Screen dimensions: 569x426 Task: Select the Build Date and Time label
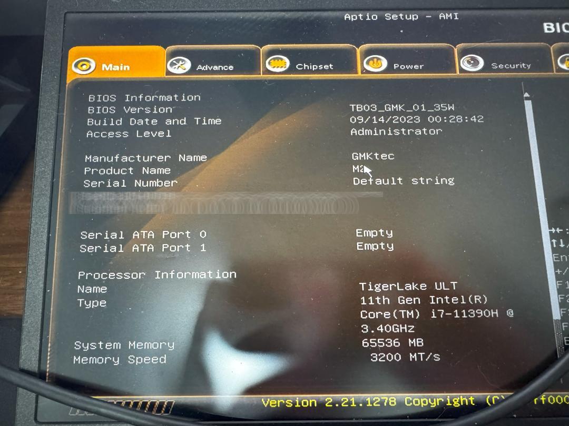[154, 121]
